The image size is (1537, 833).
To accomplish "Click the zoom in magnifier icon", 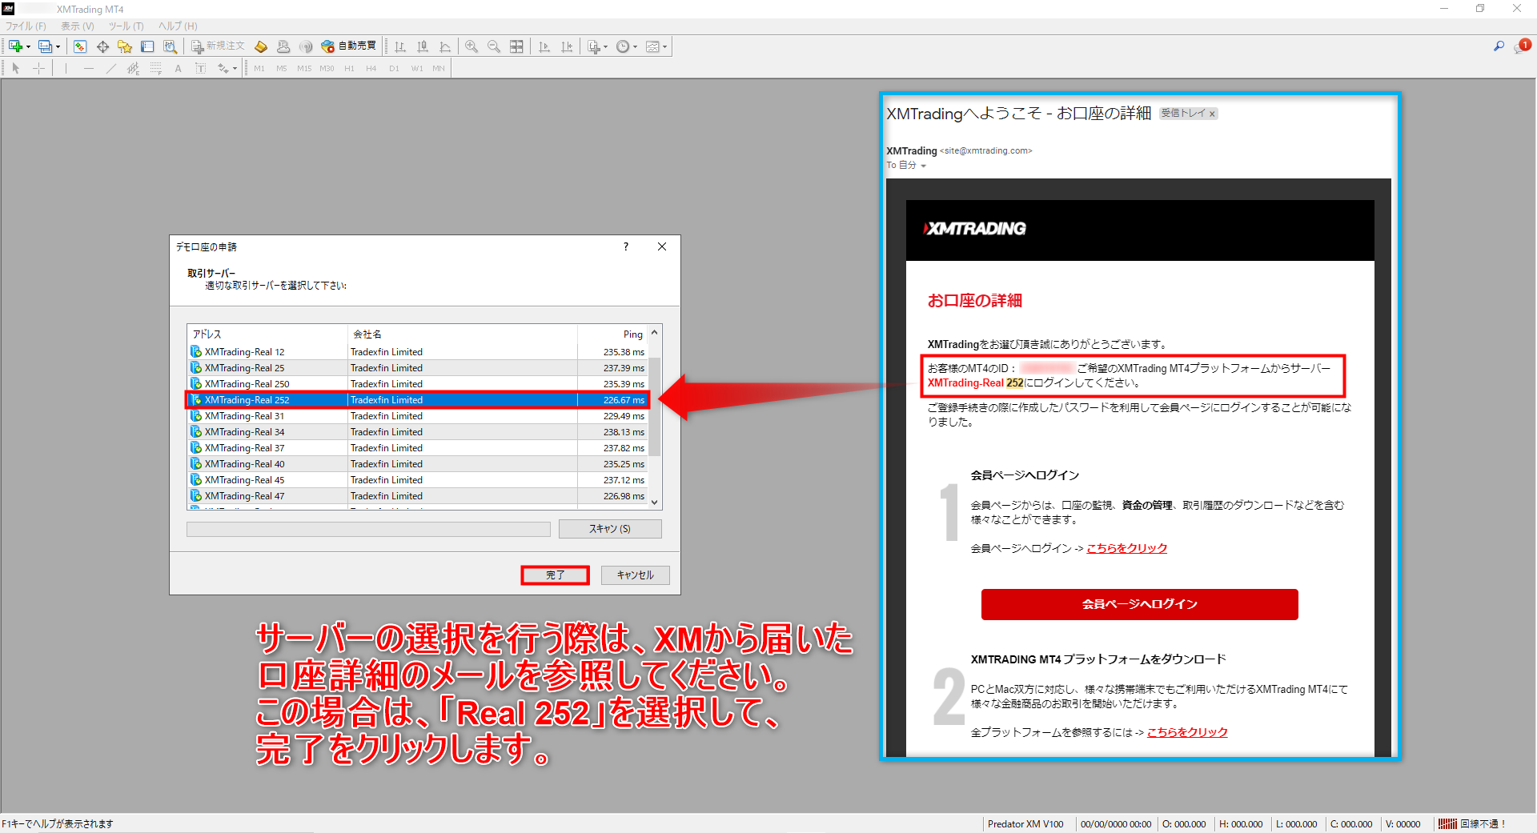I will click(x=472, y=46).
